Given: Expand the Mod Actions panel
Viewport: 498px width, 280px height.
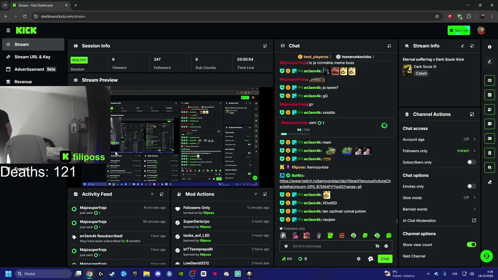Looking at the screenshot, I should click(265, 194).
